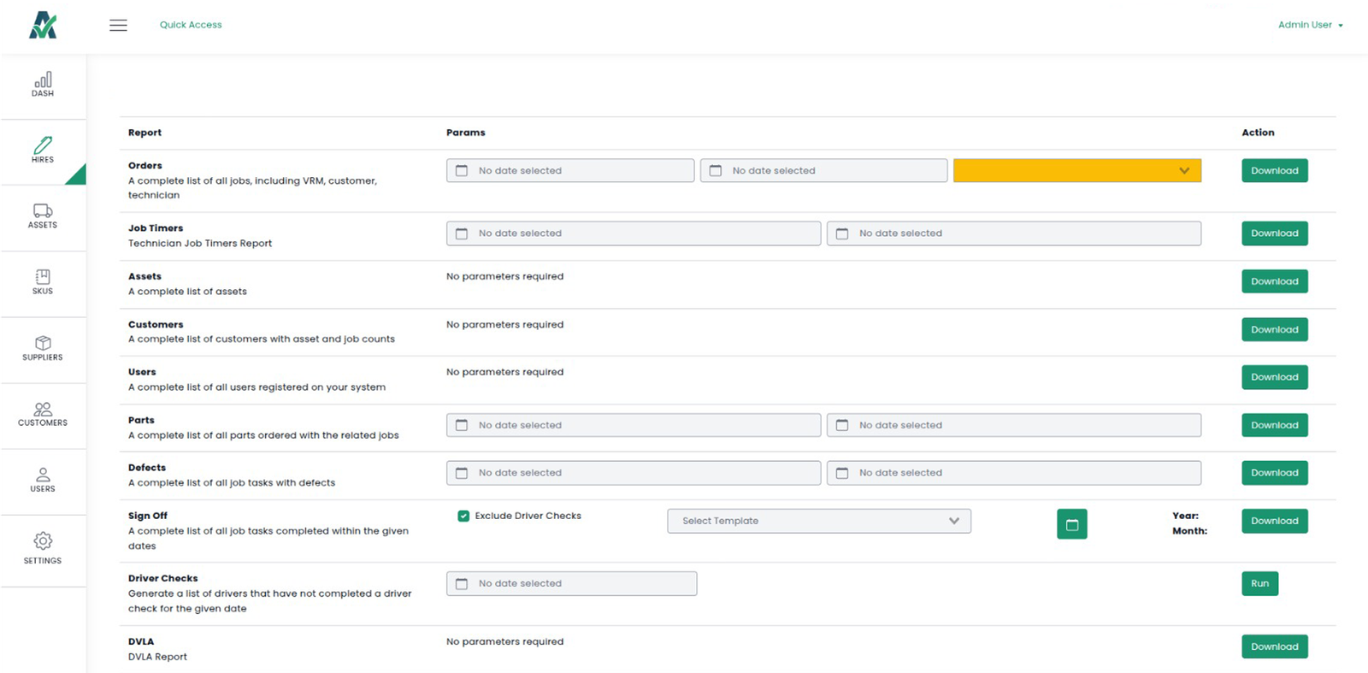Run the Driver Checks report
1368x673 pixels.
[x=1259, y=583]
